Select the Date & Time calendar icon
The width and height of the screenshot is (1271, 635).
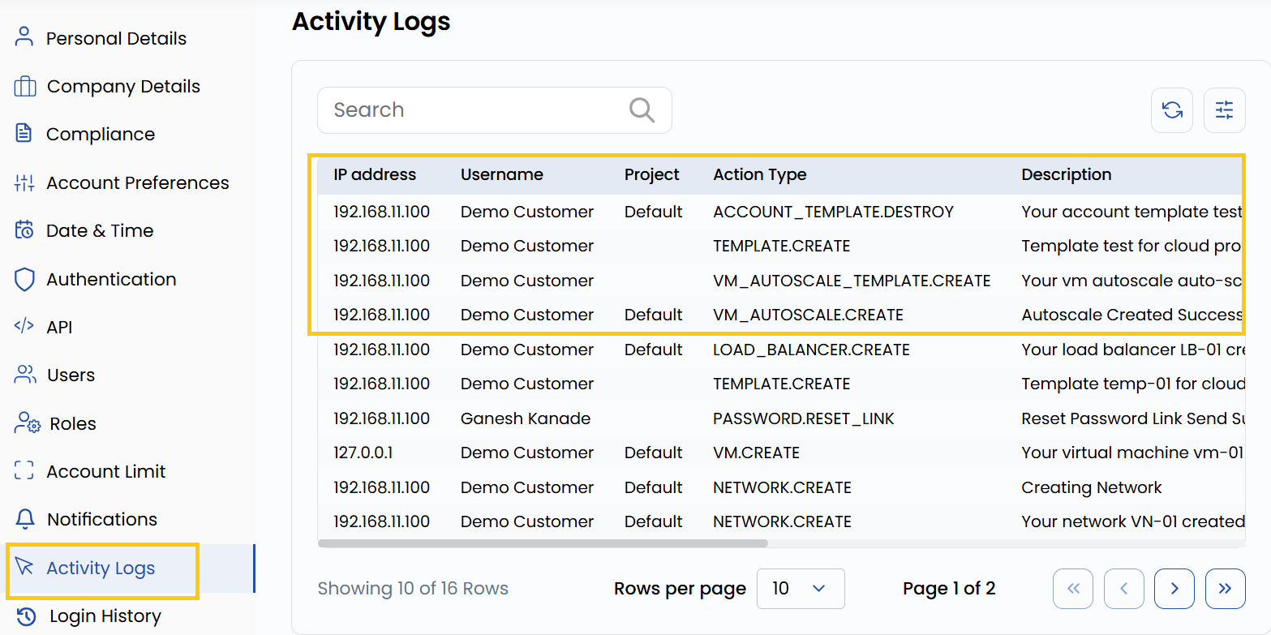click(x=23, y=230)
